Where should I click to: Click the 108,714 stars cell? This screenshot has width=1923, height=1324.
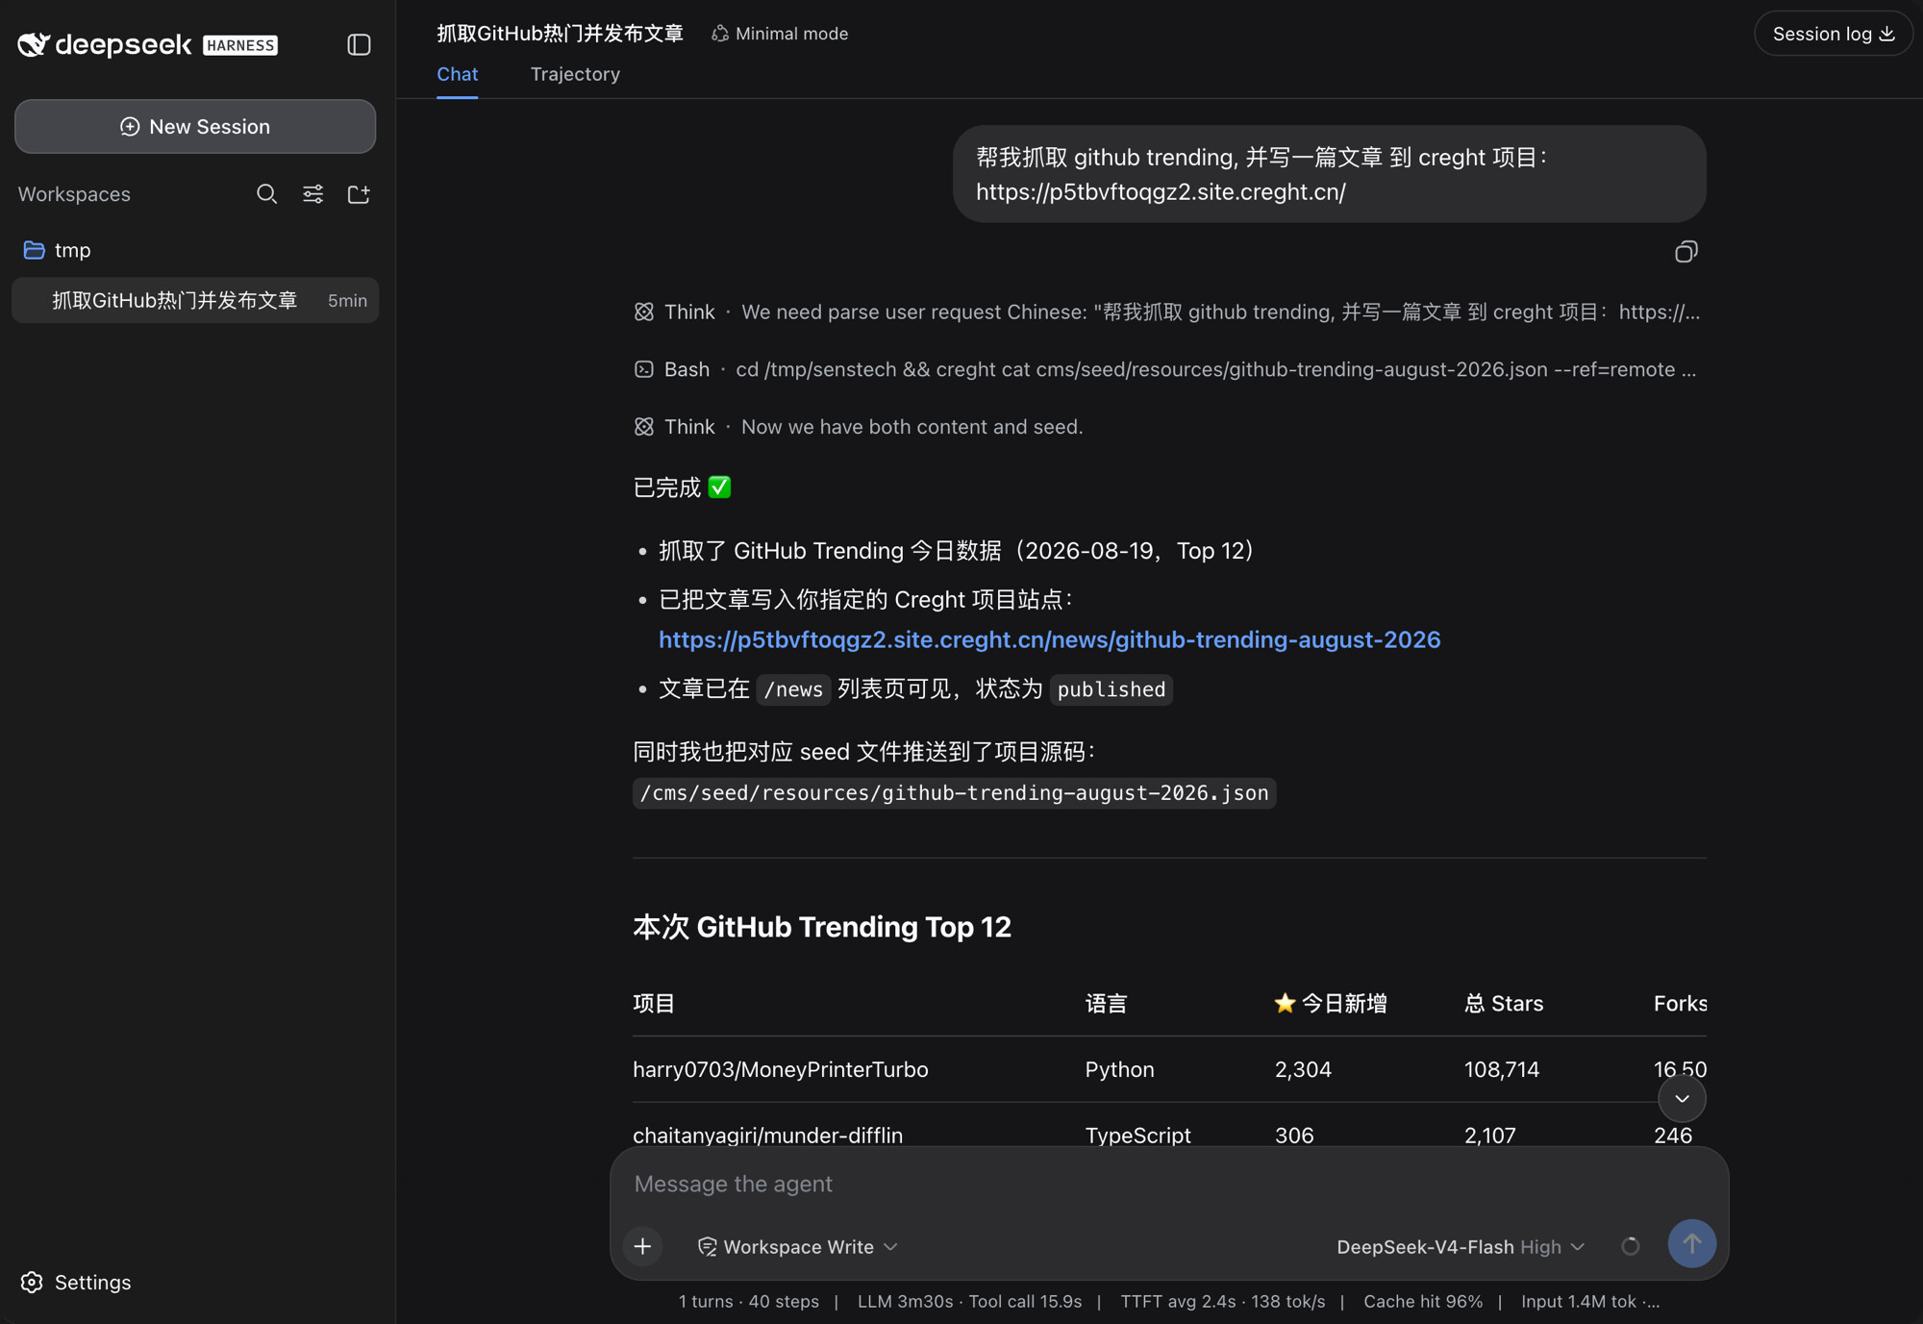tap(1501, 1069)
